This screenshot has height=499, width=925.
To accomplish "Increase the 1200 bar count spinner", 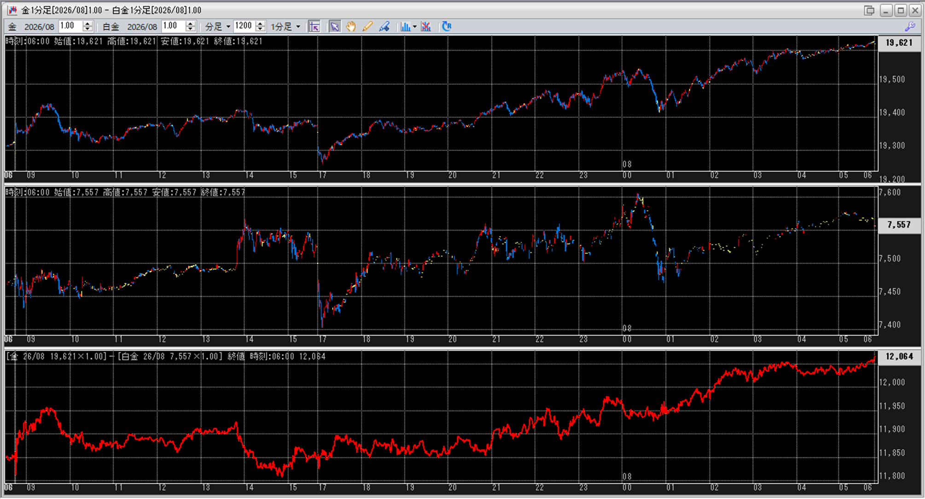I will (260, 23).
